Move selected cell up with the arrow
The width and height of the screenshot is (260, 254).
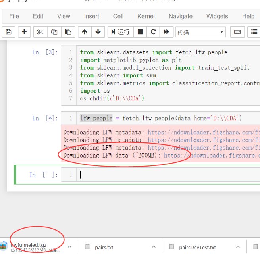coord(85,32)
